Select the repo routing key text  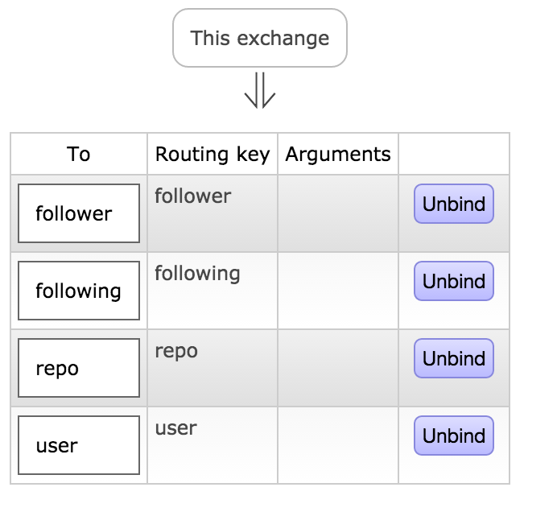point(176,350)
